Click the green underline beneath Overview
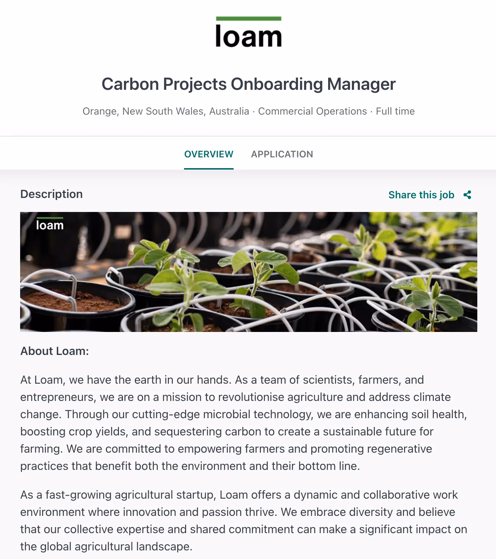The height and width of the screenshot is (559, 496). click(x=208, y=167)
